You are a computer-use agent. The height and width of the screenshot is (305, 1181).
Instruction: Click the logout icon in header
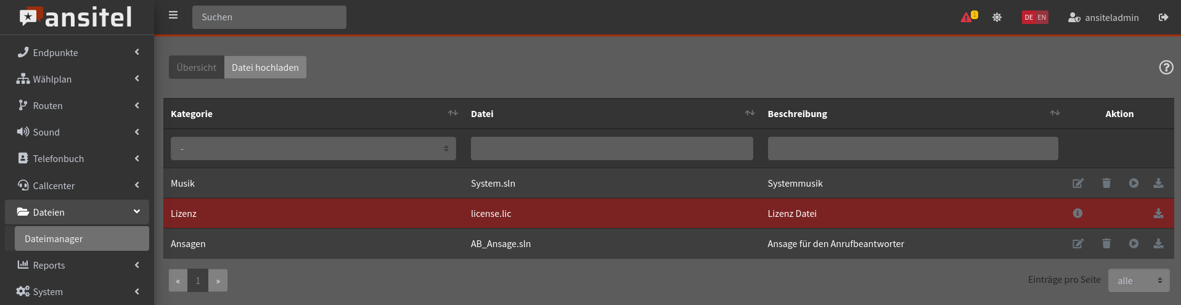[x=1163, y=17]
